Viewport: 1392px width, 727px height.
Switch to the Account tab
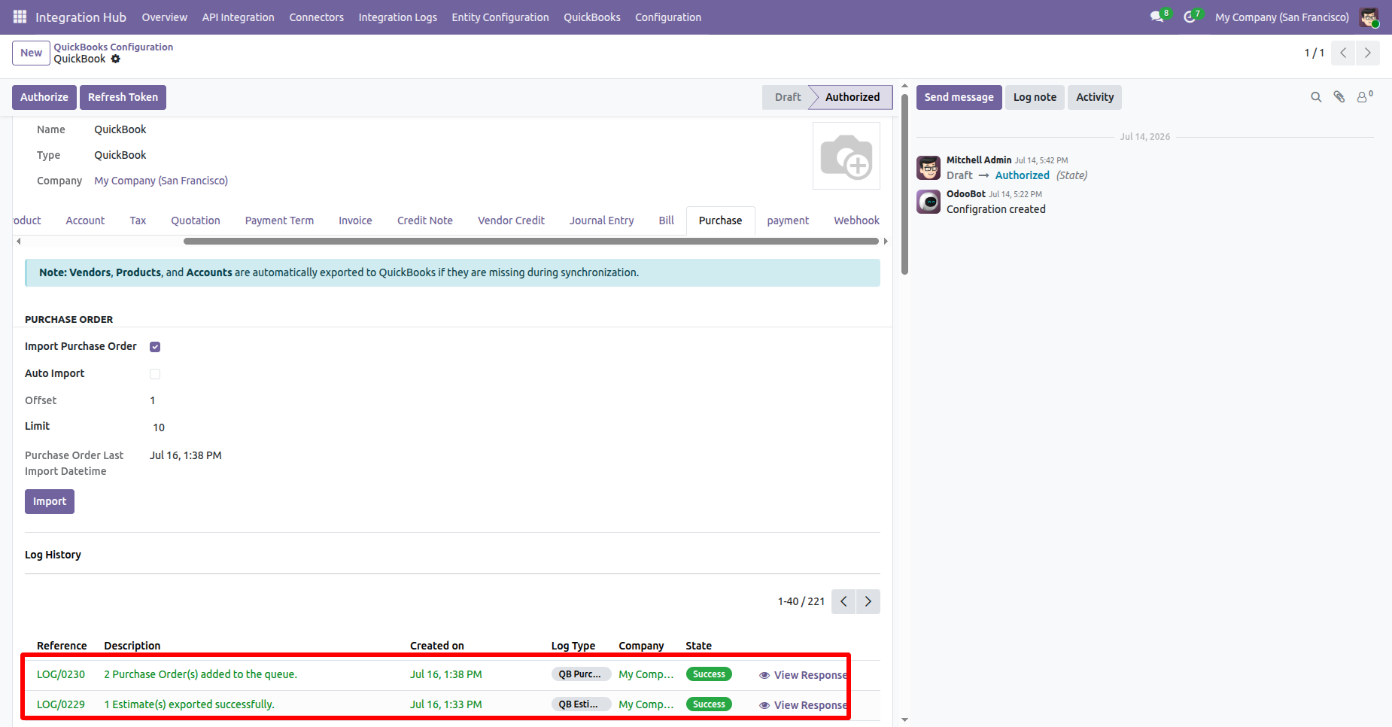tap(85, 221)
